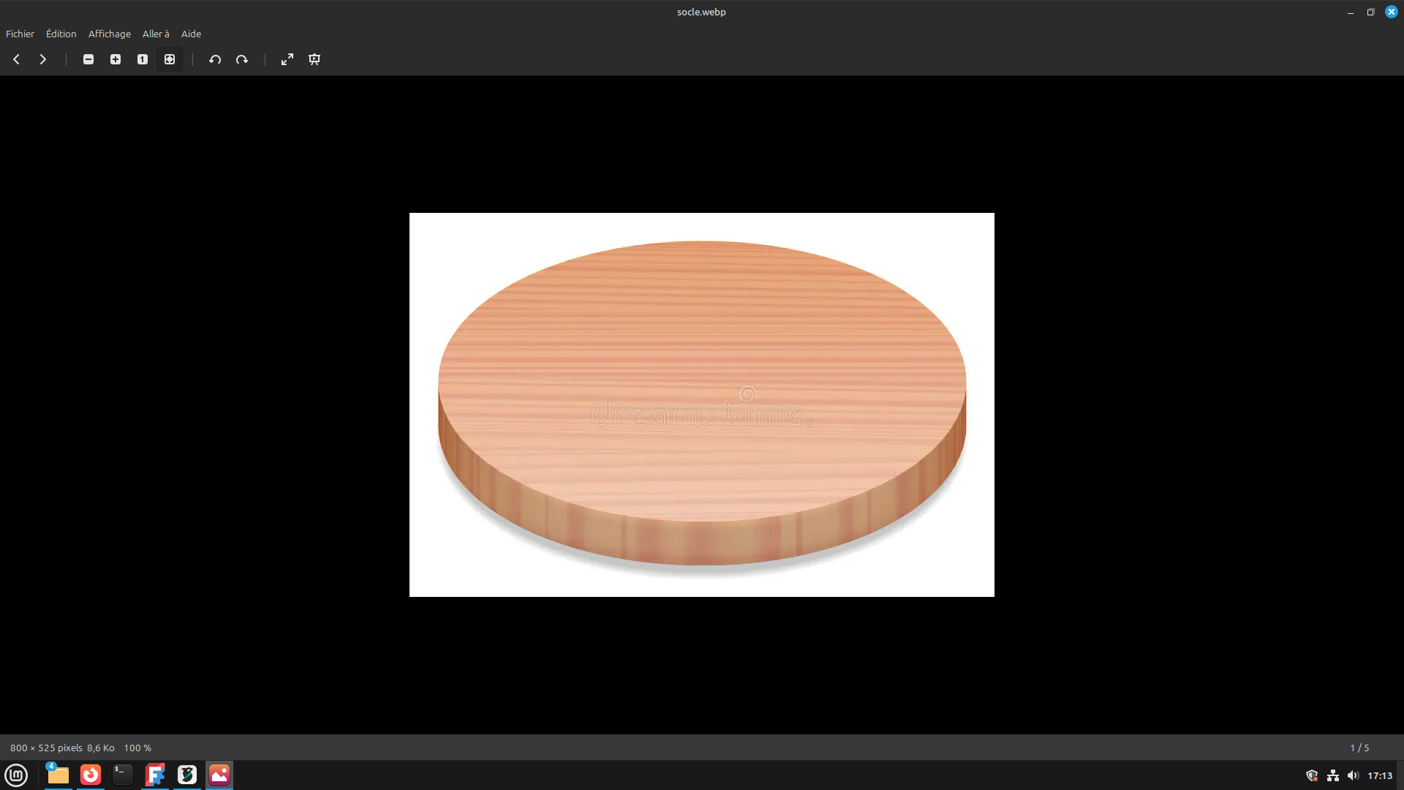The image size is (1404, 790).
Task: Go to the previous image
Action: pos(16,59)
